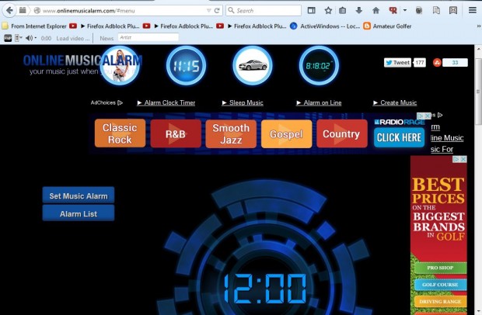The image size is (482, 315).
Task: Click the onlinemusicalarm.com address bar
Action: 123,10
